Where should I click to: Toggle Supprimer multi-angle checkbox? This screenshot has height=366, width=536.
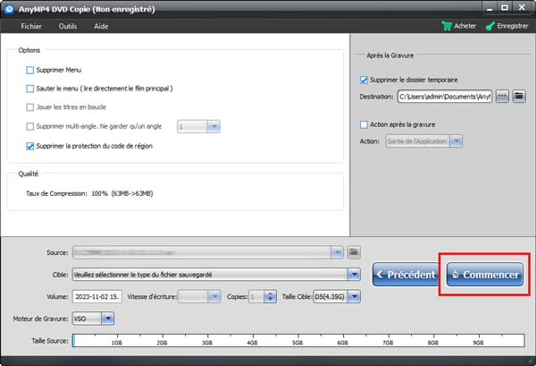tap(30, 126)
